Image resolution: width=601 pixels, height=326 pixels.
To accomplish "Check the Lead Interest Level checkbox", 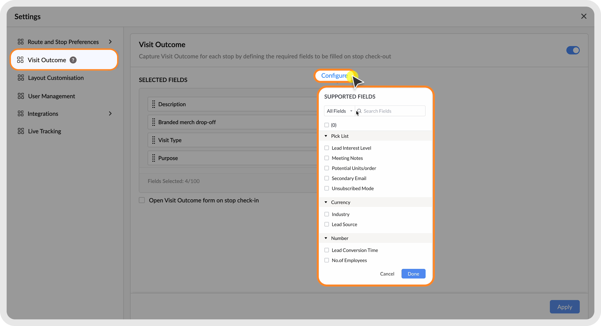I will [327, 148].
